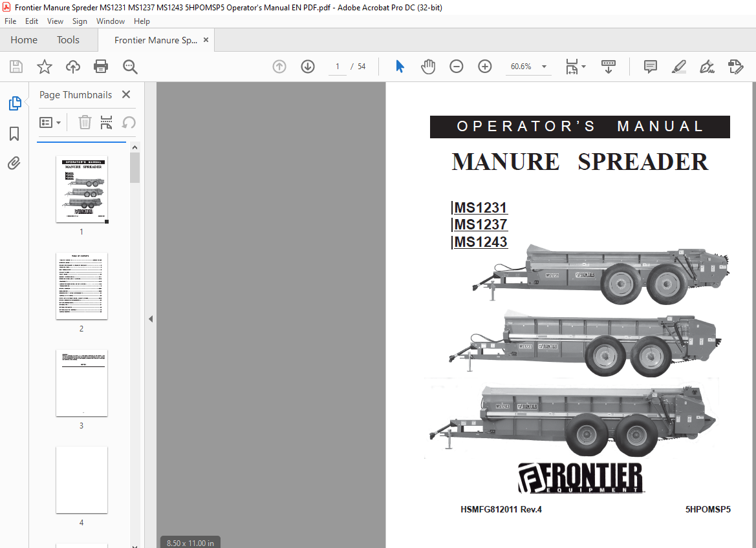Click the MS1237 model link

pyautogui.click(x=481, y=225)
